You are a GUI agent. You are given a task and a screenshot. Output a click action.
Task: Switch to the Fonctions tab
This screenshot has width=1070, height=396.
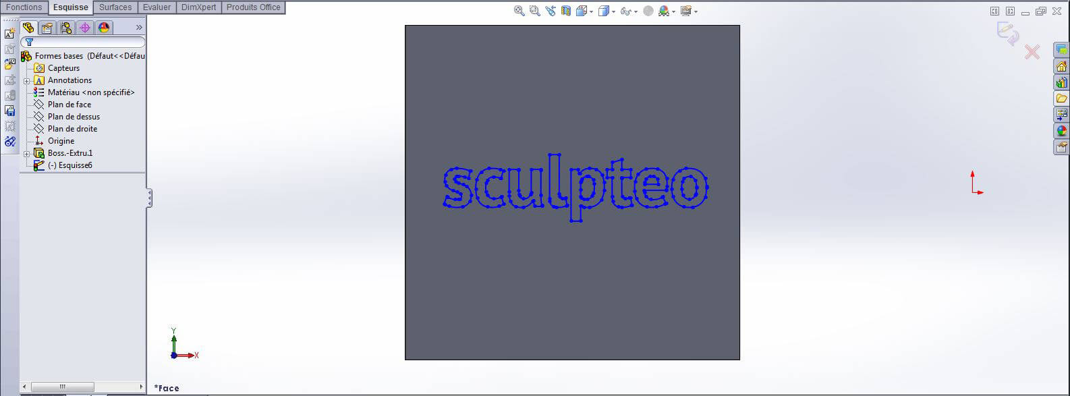(x=24, y=7)
